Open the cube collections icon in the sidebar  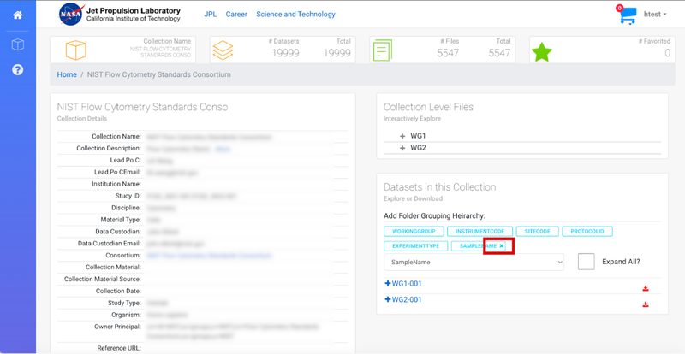17,45
